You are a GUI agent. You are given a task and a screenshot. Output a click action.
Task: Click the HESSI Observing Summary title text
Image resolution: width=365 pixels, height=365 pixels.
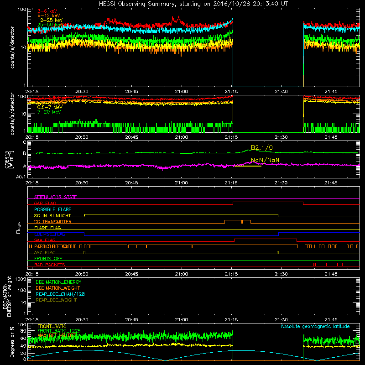point(193,4)
